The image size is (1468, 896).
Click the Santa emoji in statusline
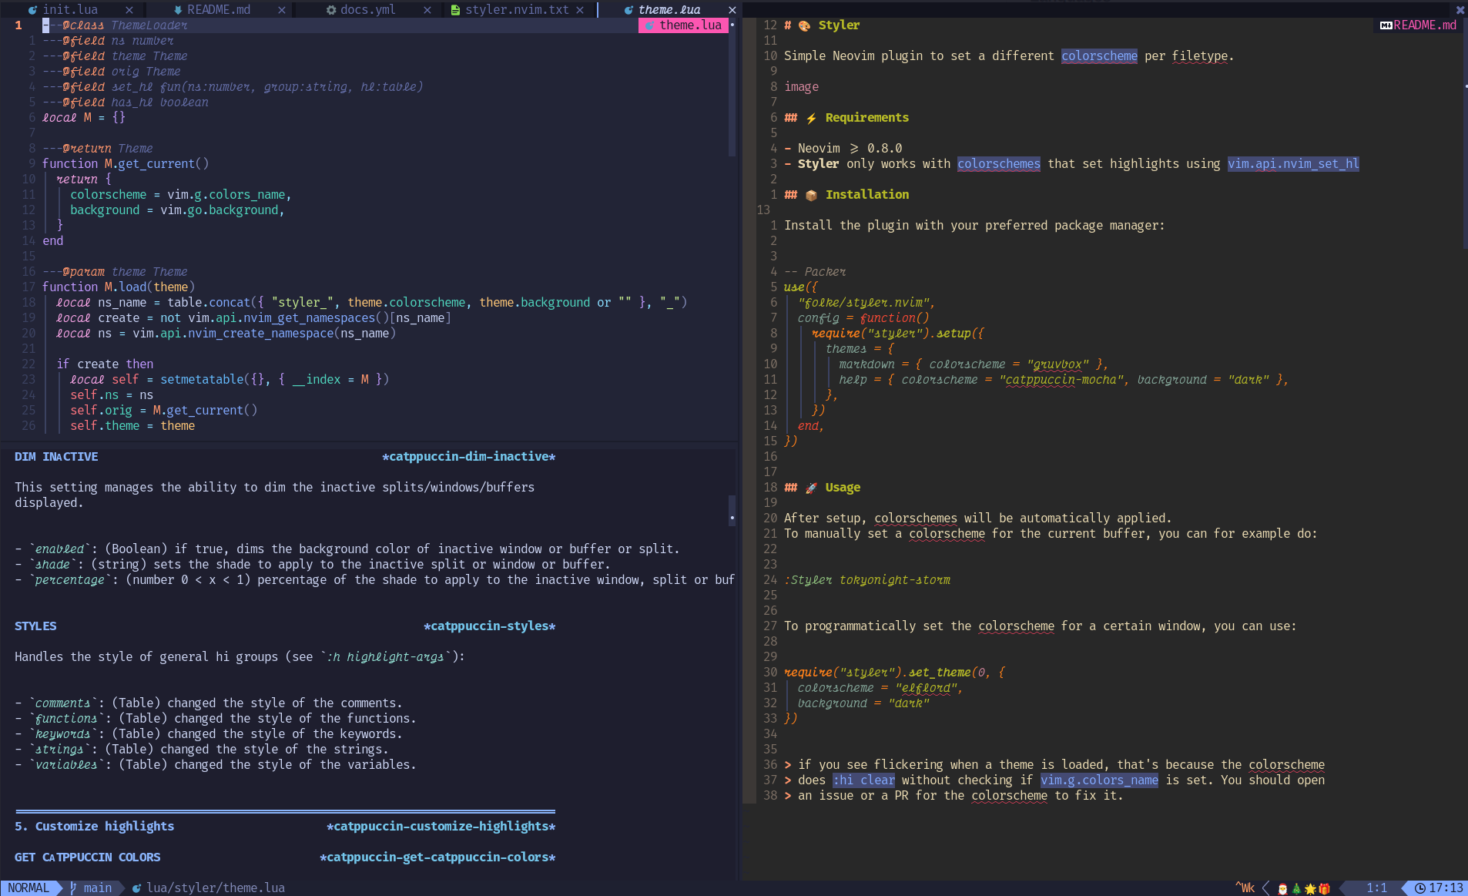(1282, 888)
